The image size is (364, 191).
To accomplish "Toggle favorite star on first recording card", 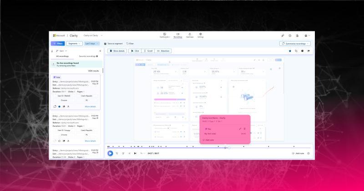I will coord(60,106).
